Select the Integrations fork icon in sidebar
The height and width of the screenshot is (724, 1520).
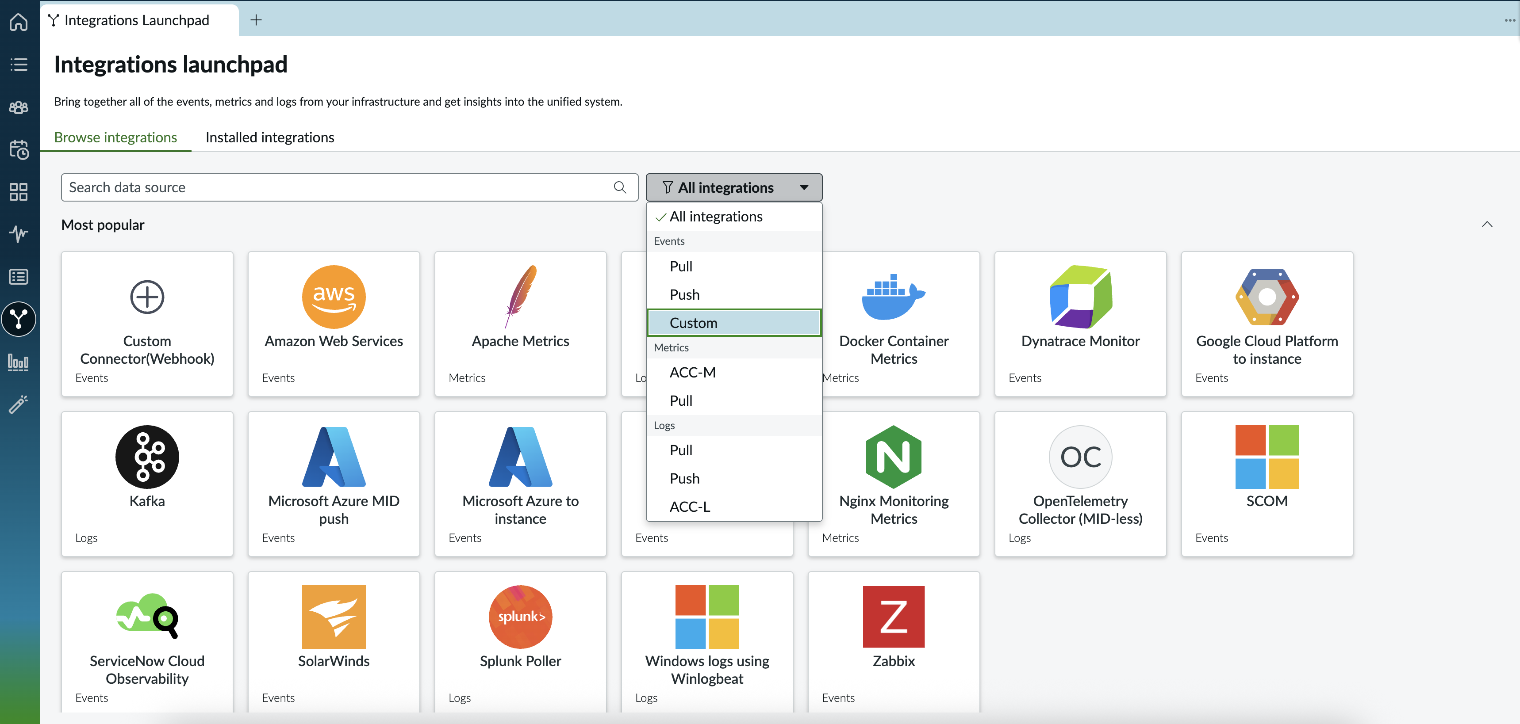click(x=19, y=319)
